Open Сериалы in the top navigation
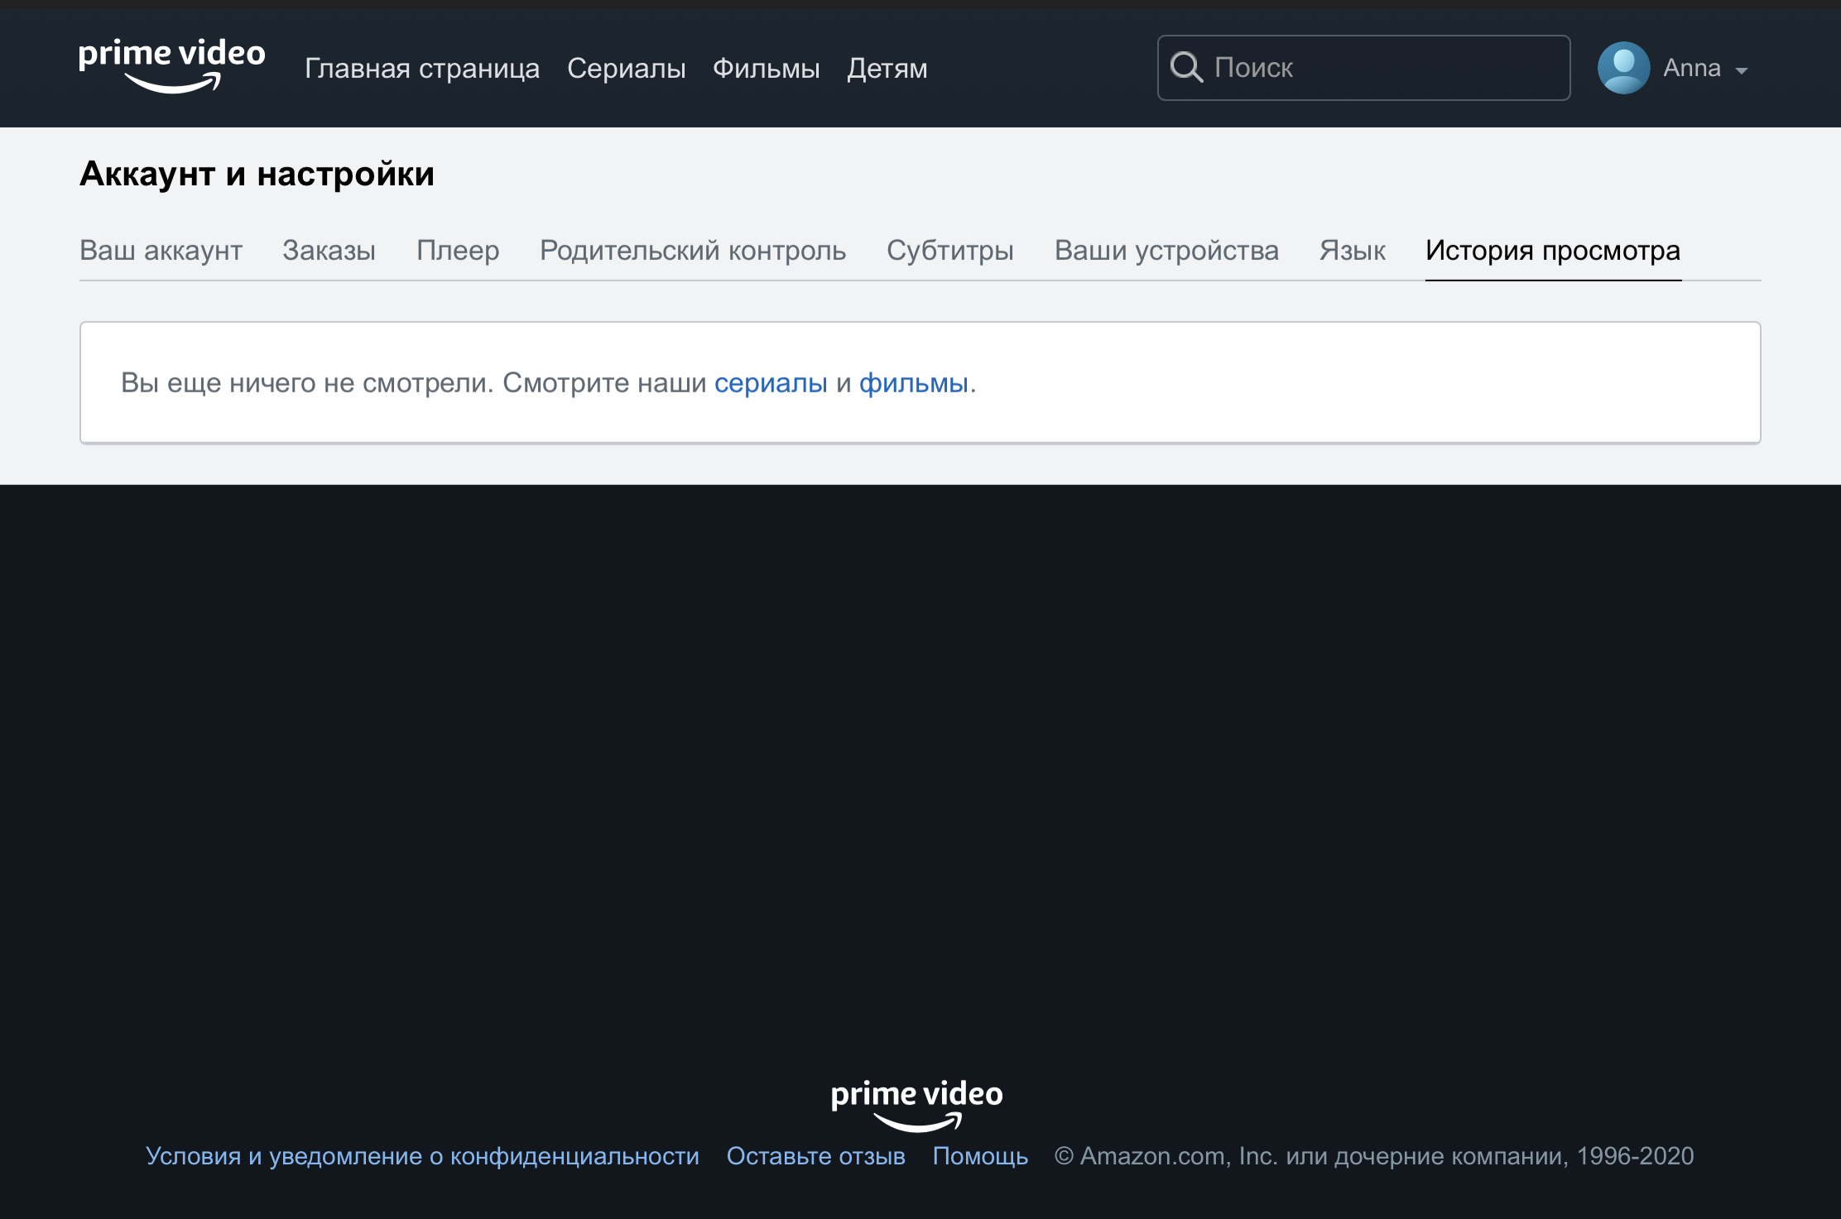Screen dimensions: 1841x1219 pos(626,68)
